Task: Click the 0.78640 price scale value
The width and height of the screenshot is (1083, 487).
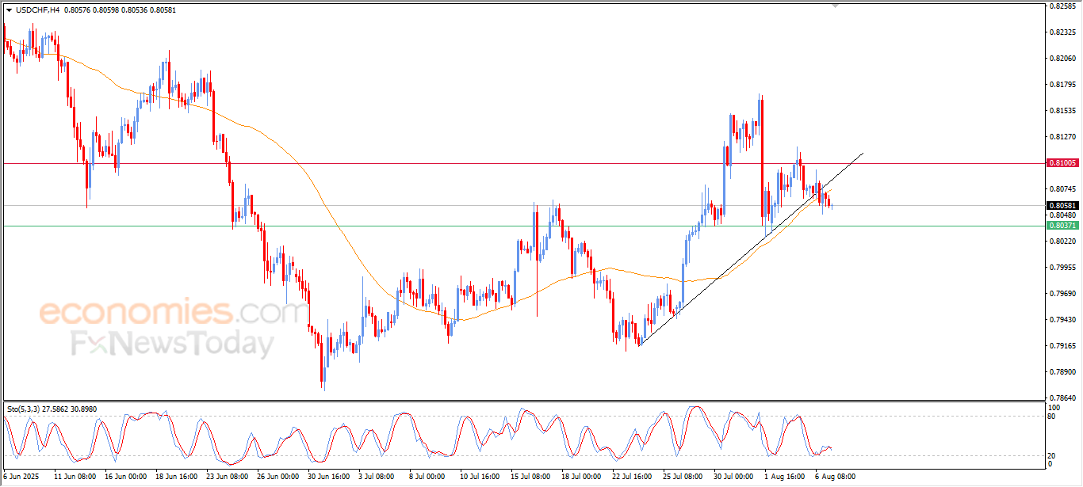Action: [x=1061, y=398]
